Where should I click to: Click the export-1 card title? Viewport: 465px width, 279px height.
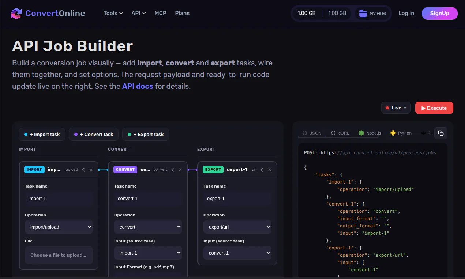[x=237, y=170]
